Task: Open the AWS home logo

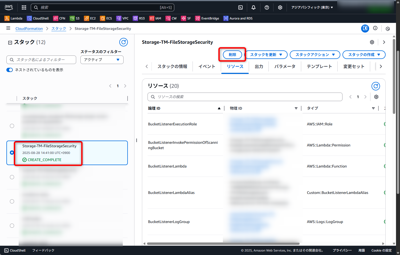Action: [x=9, y=7]
